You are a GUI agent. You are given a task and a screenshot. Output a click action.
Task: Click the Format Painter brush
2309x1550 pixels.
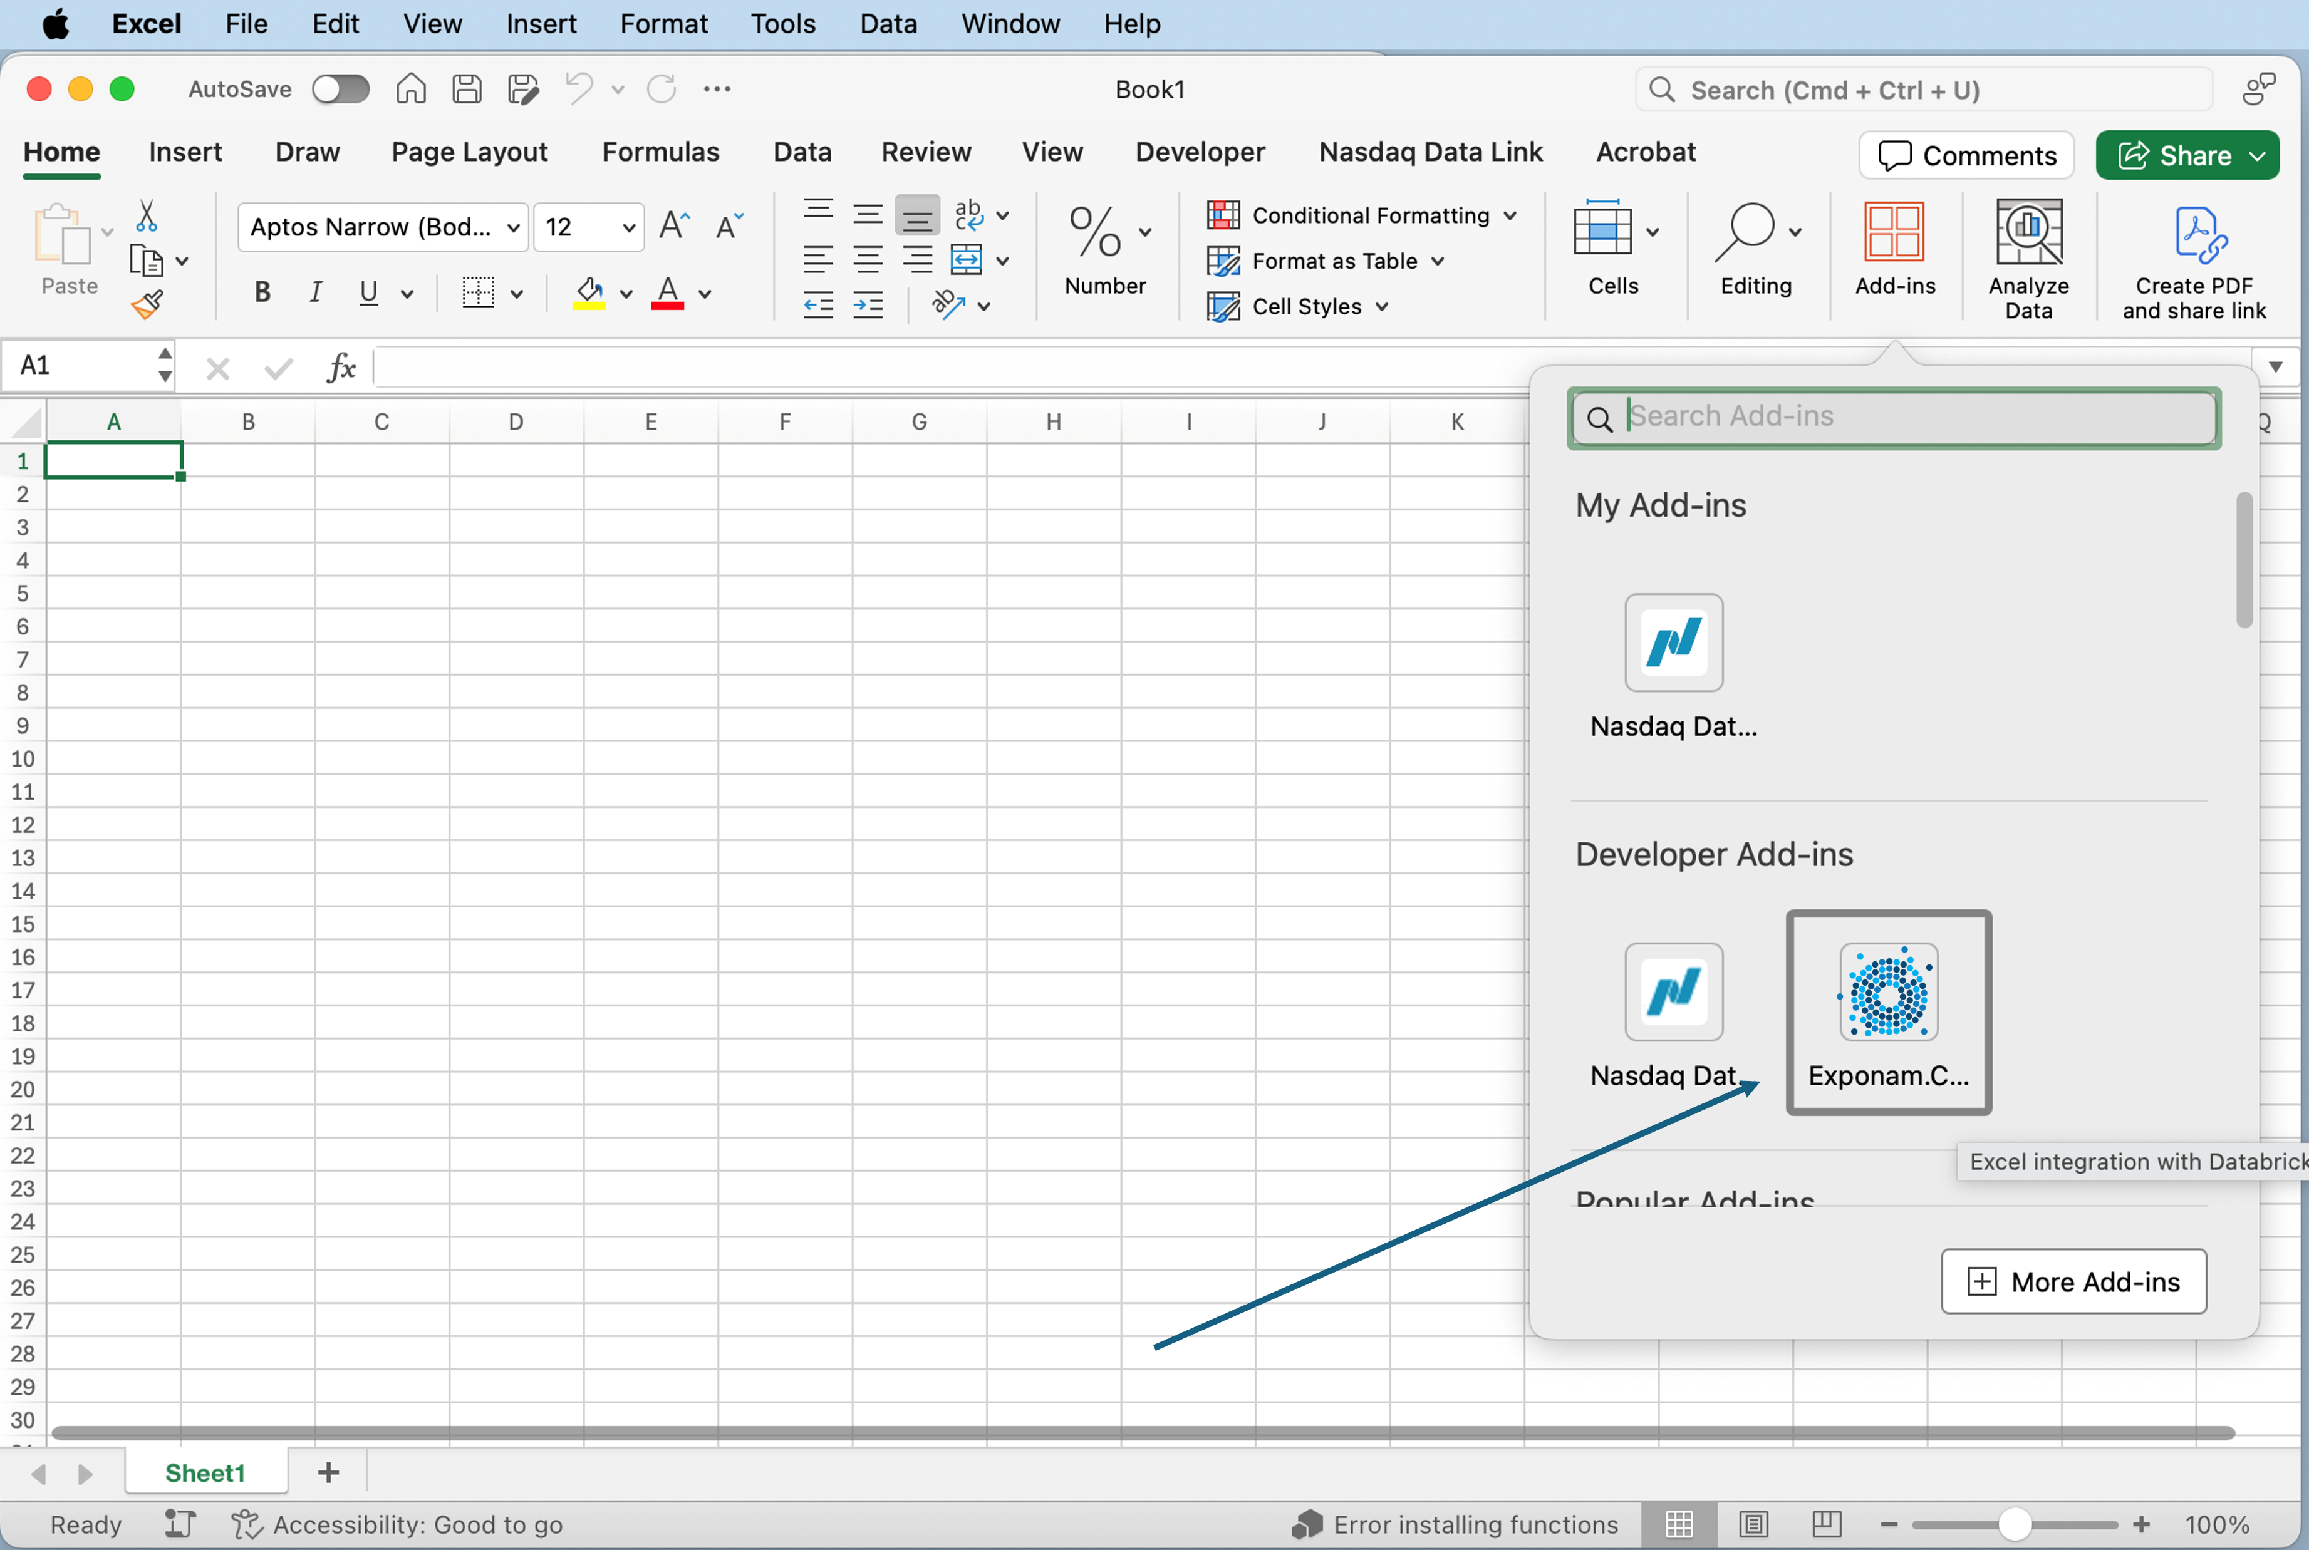[x=147, y=304]
